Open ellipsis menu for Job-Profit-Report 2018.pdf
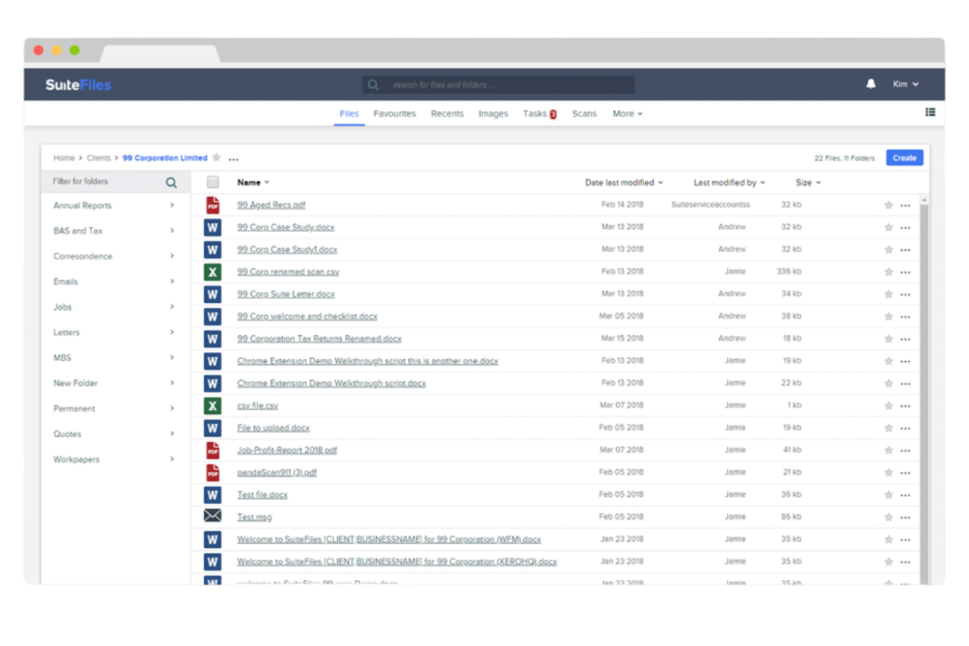Image resolution: width=969 pixels, height=646 pixels. coord(905,451)
